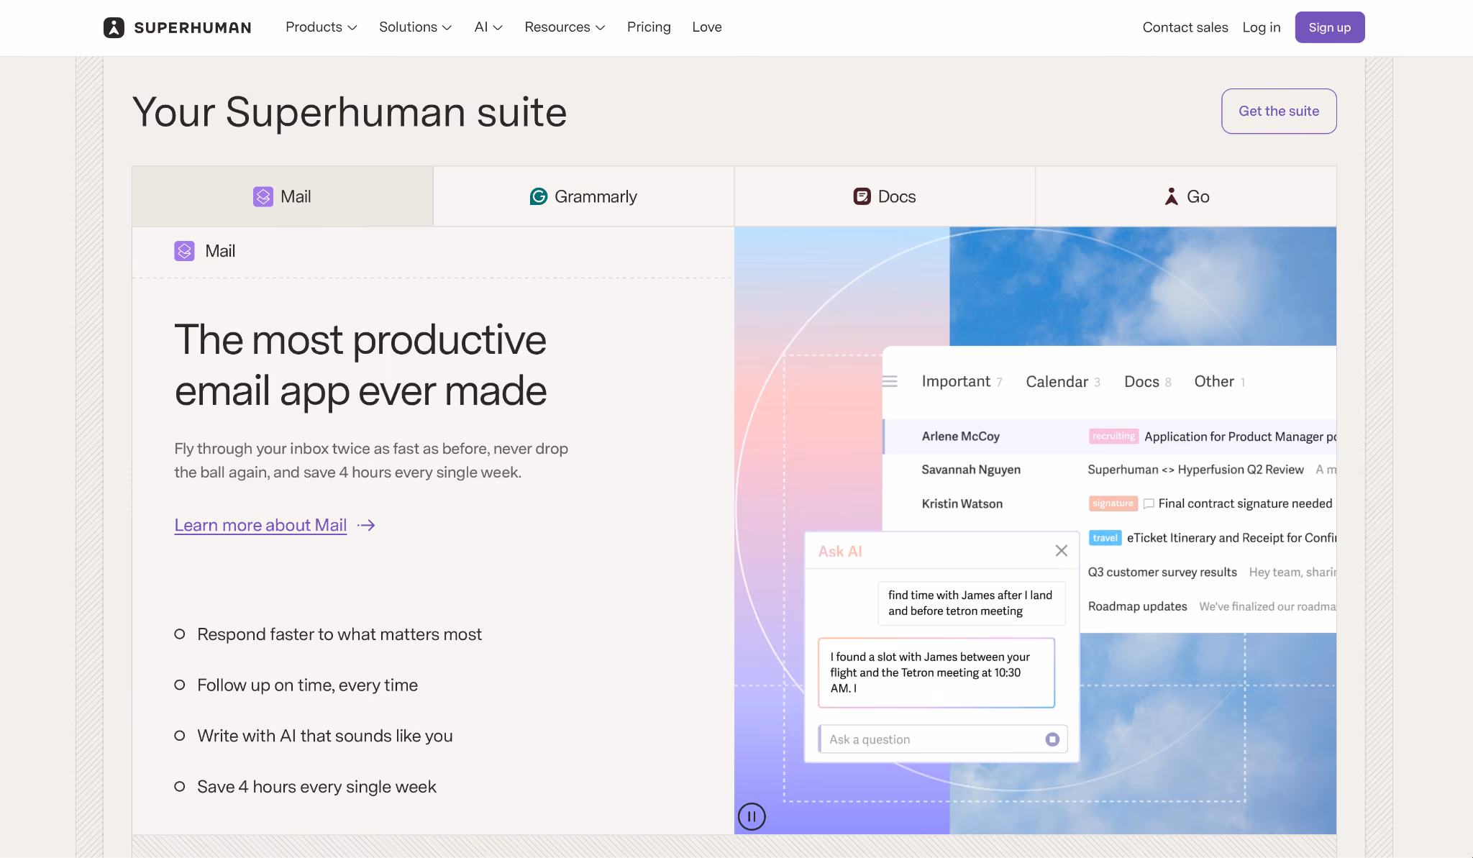Switch to the Mail suite tab
1473x858 pixels.
click(283, 196)
